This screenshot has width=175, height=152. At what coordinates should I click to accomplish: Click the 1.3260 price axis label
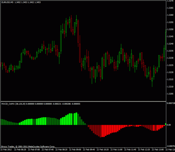(x=170, y=15)
